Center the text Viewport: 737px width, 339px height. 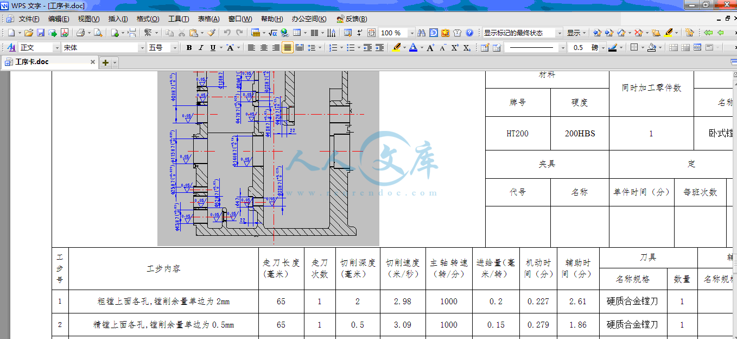click(263, 48)
